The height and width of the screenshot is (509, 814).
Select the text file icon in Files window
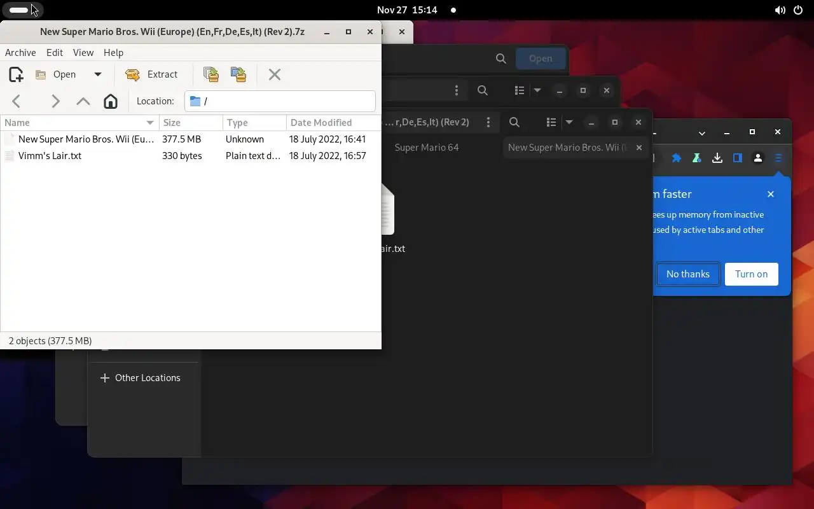click(x=388, y=209)
